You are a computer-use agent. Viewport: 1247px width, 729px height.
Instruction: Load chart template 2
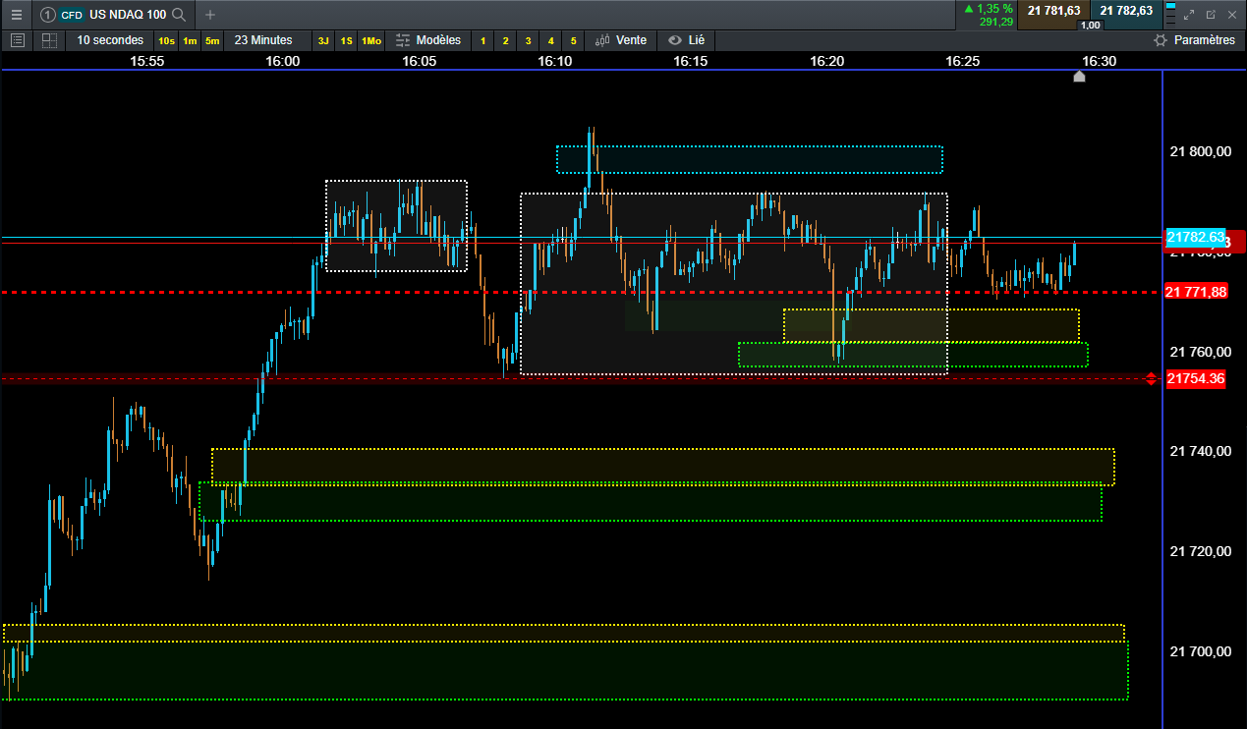(x=505, y=41)
